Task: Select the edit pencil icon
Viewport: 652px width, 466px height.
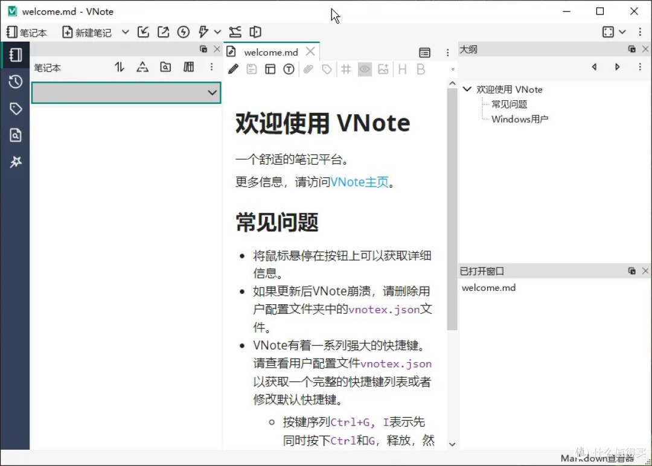Action: coord(234,69)
